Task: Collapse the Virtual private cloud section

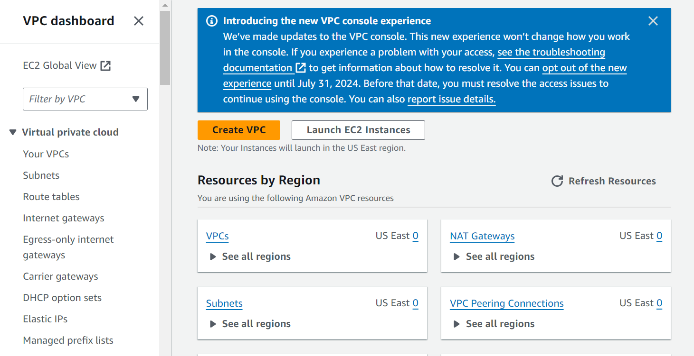Action: tap(13, 132)
